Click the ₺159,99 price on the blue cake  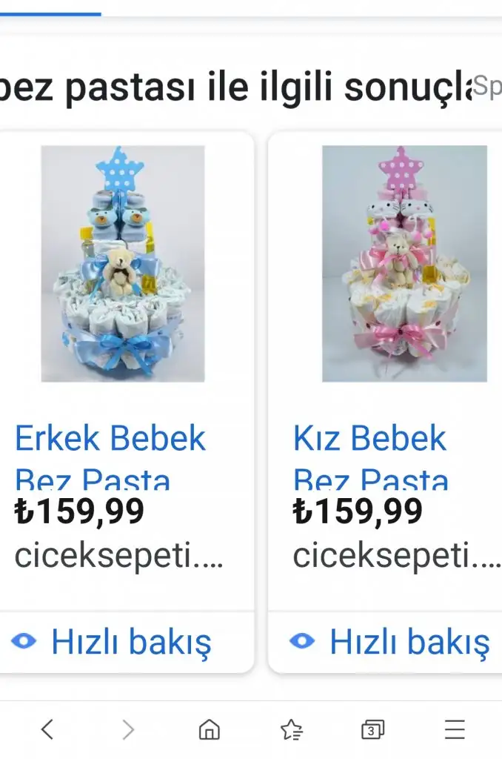pyautogui.click(x=79, y=511)
